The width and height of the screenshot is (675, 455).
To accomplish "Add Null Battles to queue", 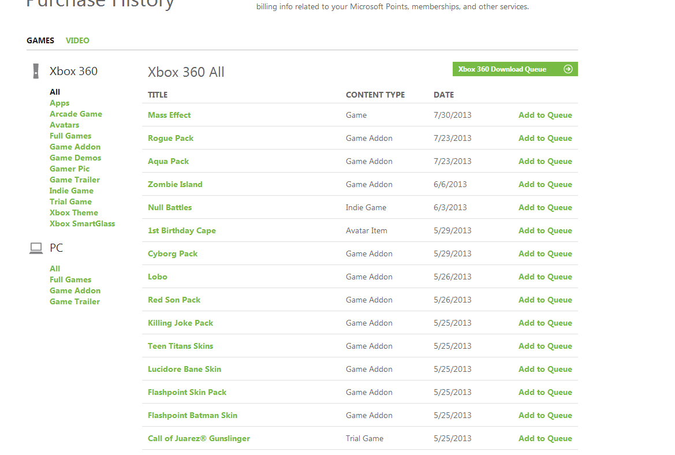I will tap(545, 207).
